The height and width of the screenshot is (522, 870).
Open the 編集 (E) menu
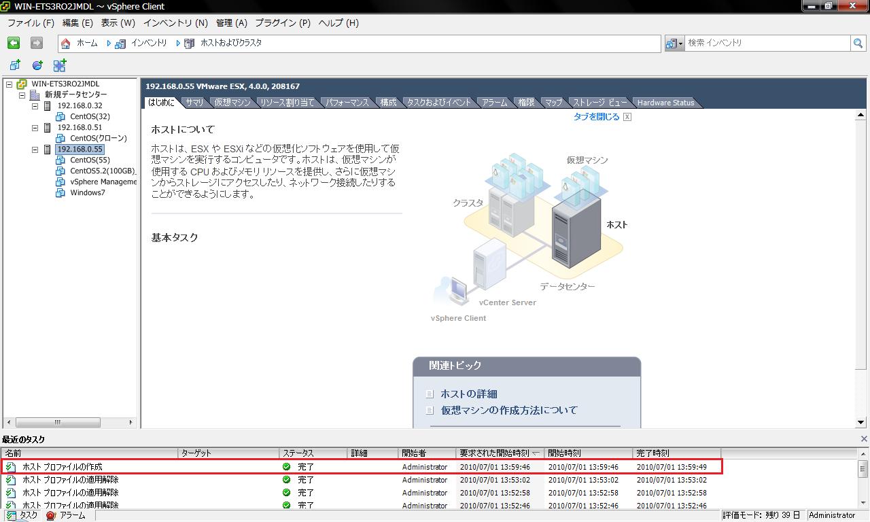pos(77,22)
